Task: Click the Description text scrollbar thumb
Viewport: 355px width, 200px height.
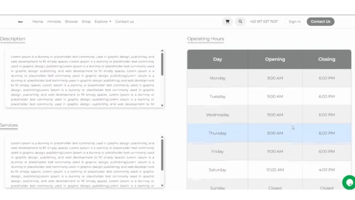Action: [162, 64]
